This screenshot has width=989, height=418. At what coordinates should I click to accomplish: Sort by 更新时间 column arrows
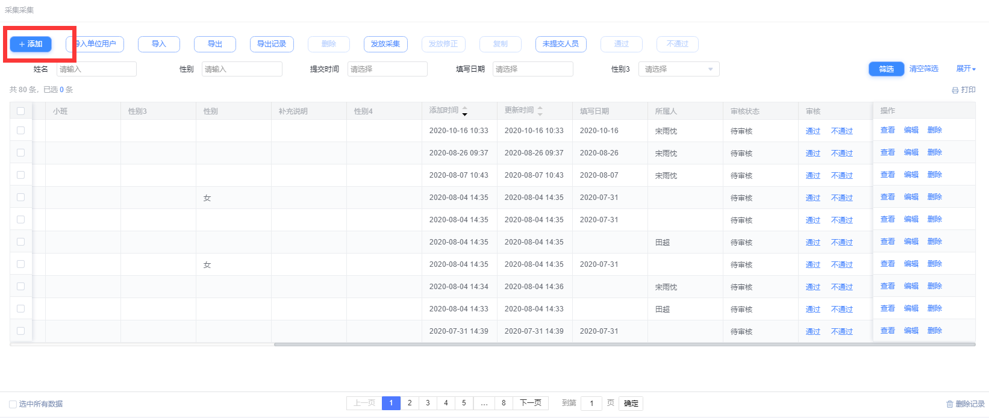(540, 111)
